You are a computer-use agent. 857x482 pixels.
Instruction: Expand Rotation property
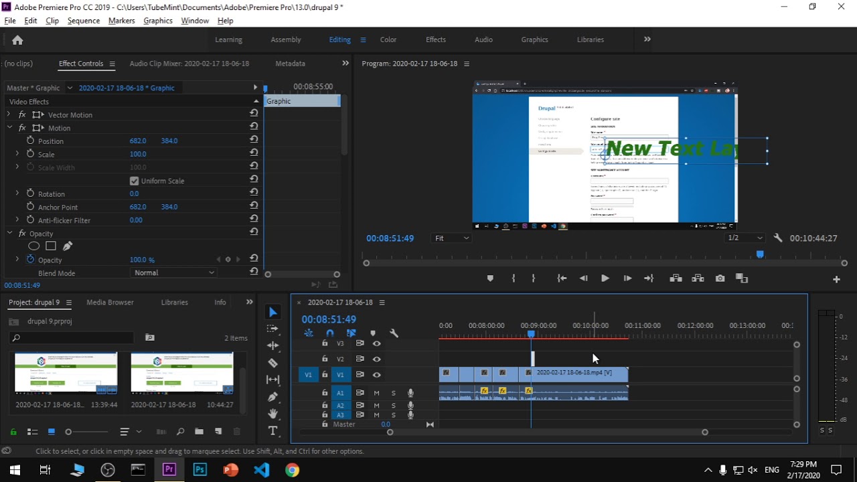[x=17, y=193]
